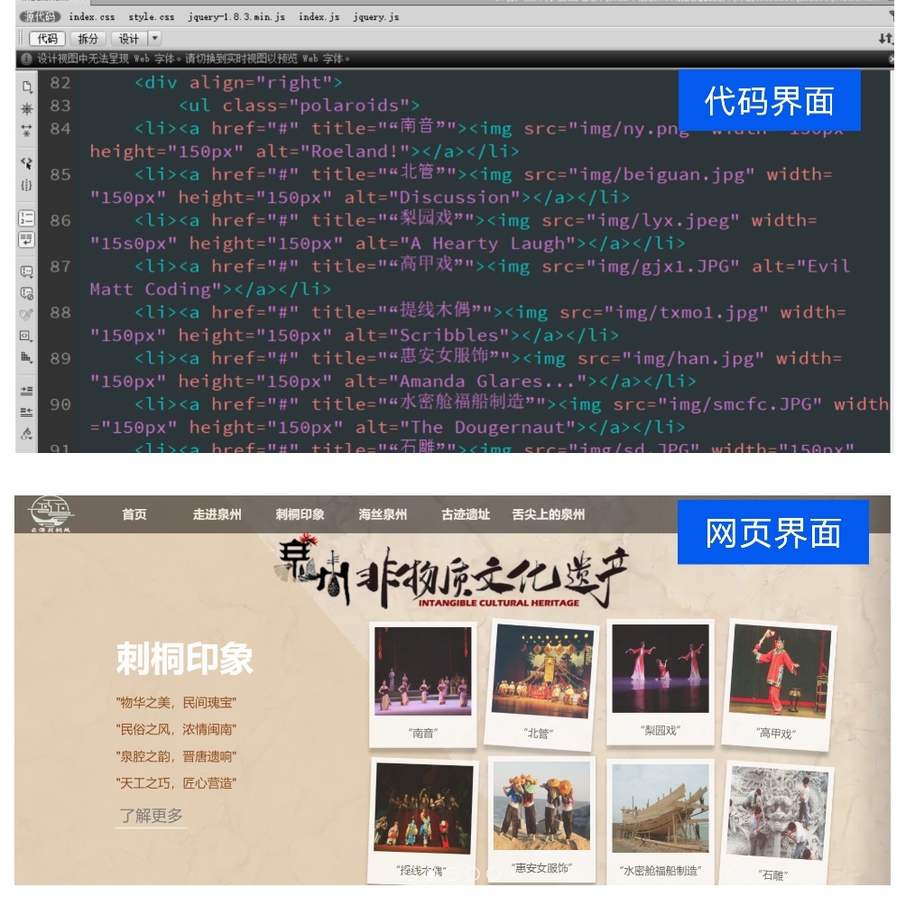Open the Open Documents list icon
The height and width of the screenshot is (906, 906).
[27, 87]
